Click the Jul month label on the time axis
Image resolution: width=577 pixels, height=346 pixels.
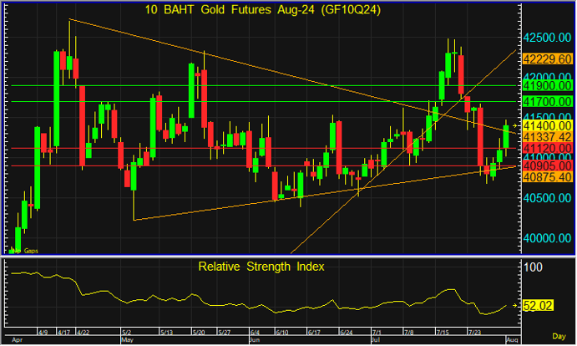pyautogui.click(x=376, y=341)
